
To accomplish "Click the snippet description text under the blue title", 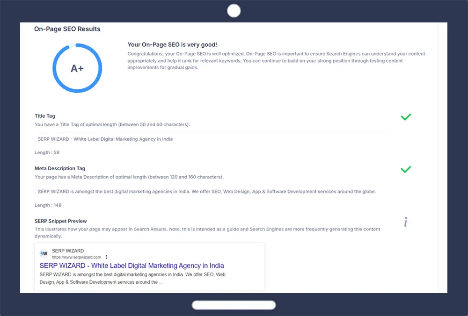I will [x=132, y=278].
